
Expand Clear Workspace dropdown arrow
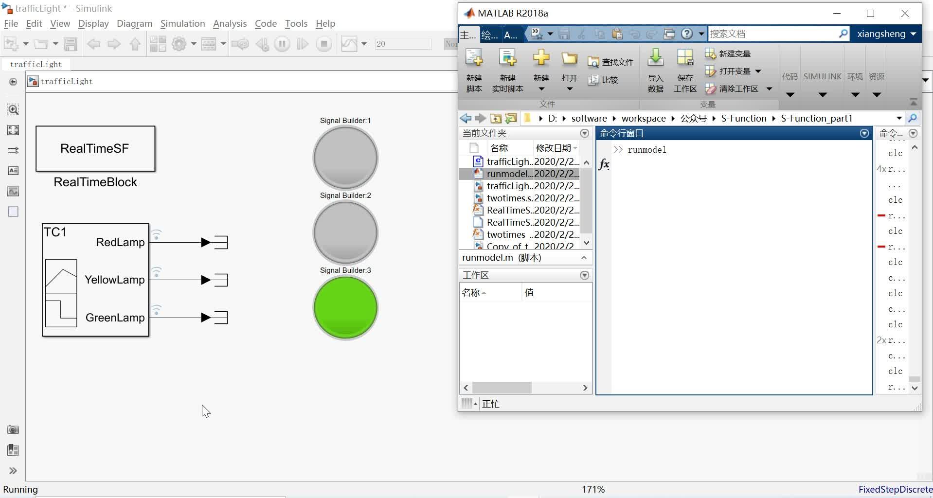(769, 89)
